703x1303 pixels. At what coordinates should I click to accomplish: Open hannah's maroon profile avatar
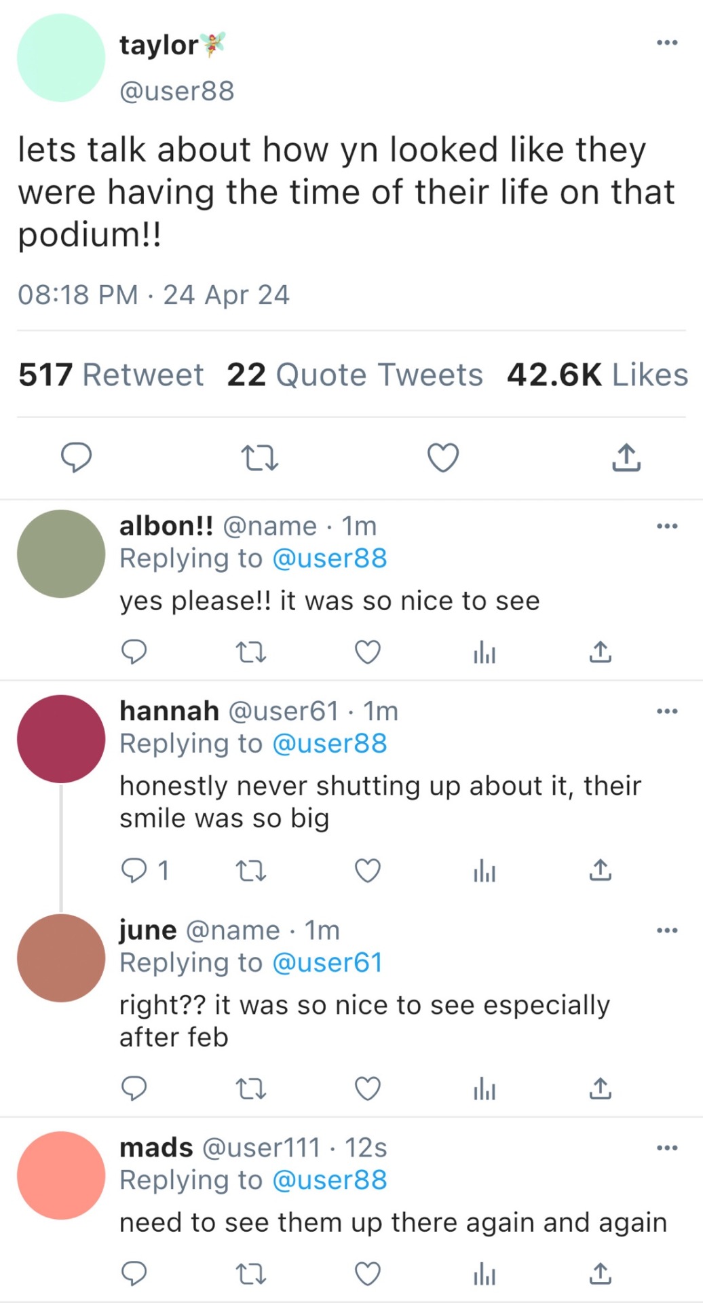61,739
